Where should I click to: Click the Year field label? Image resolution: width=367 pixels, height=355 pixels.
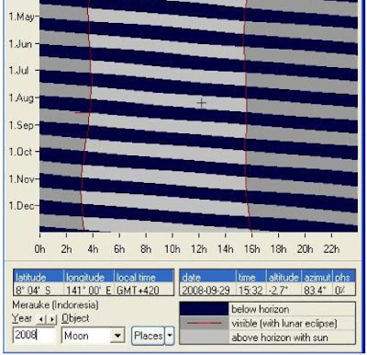click(x=22, y=318)
